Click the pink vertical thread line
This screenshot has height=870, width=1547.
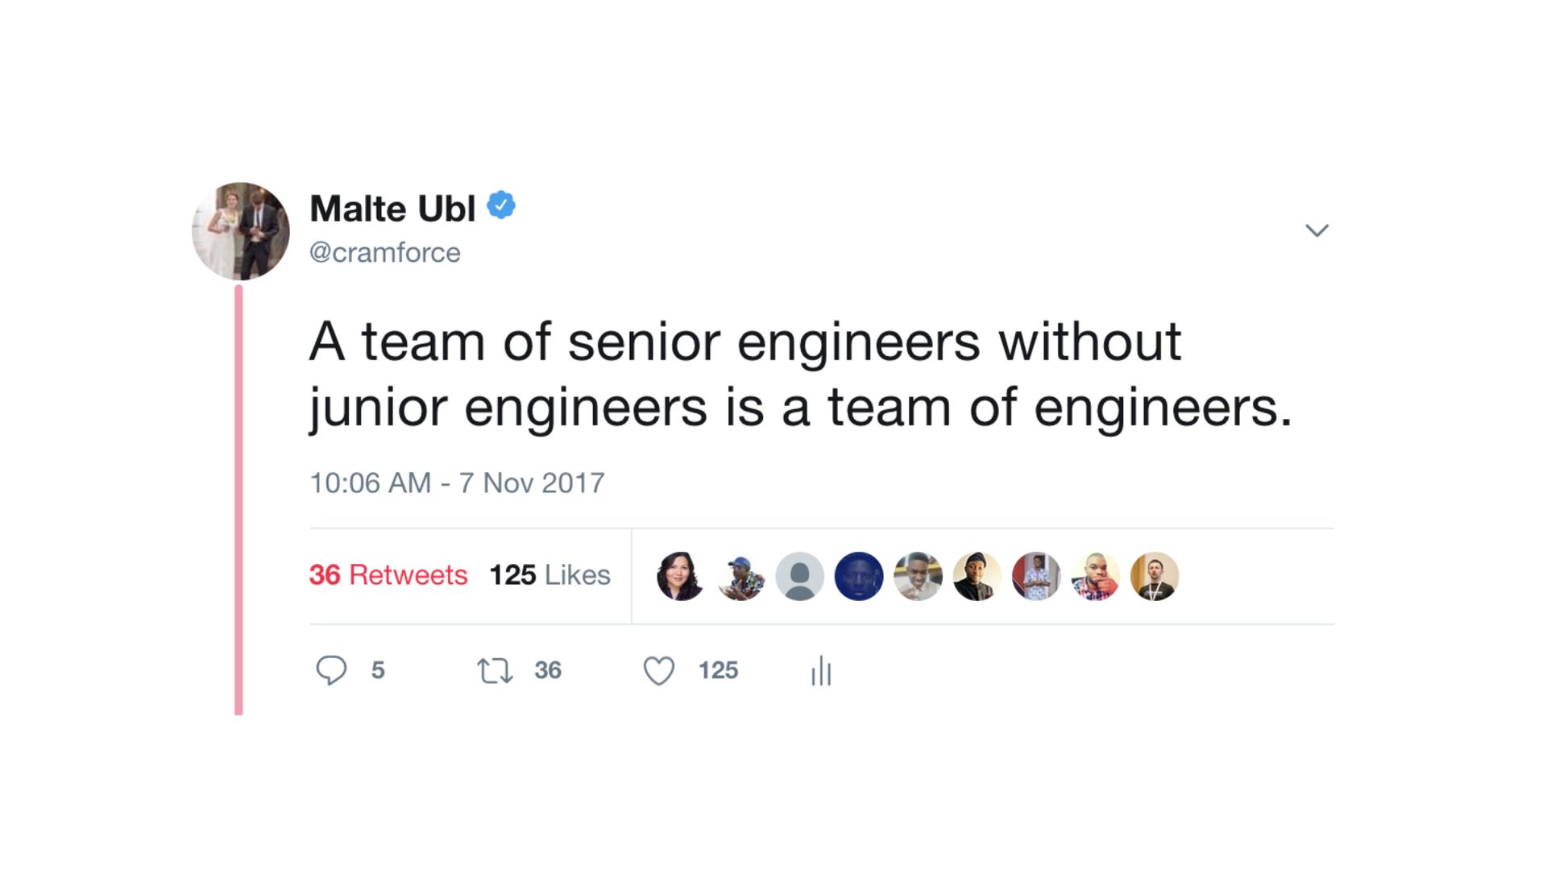tap(240, 499)
